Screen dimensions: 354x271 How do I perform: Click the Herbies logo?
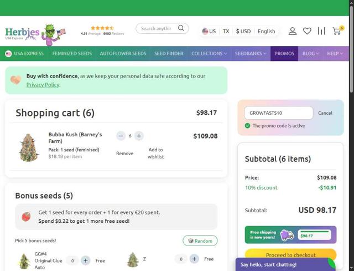point(35,34)
